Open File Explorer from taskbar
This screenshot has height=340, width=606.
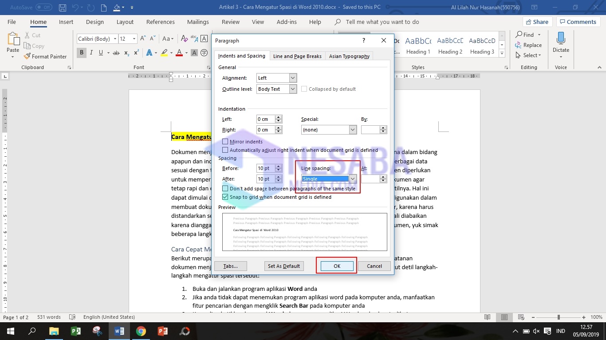[54, 331]
